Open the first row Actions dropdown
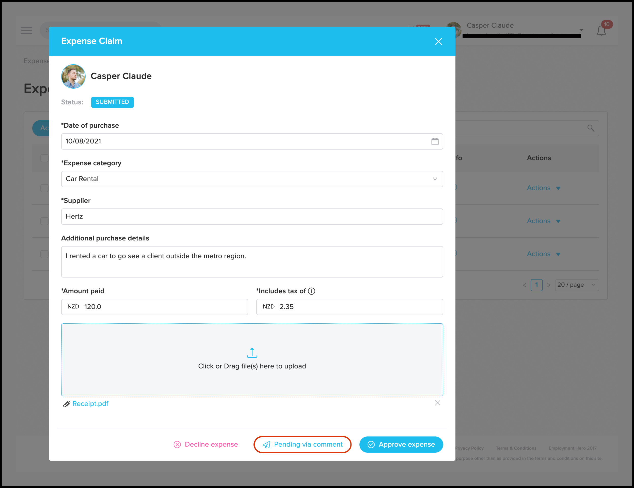This screenshot has height=488, width=634. point(543,188)
